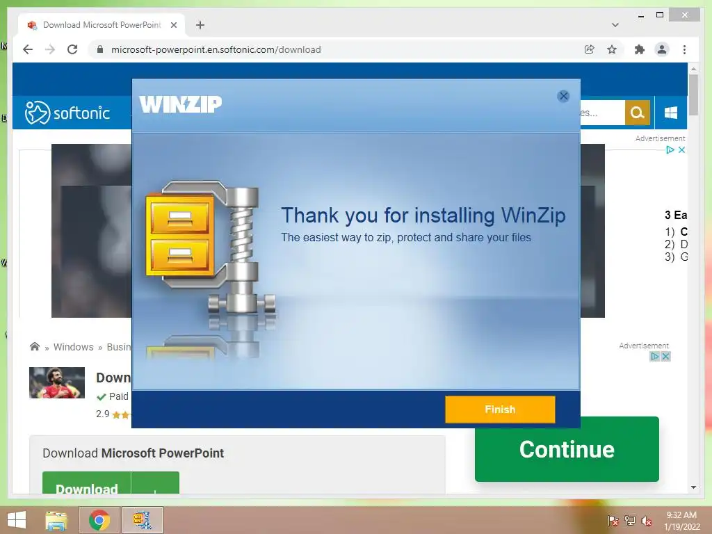Open the Windows Start menu
This screenshot has height=534, width=712.
17,520
